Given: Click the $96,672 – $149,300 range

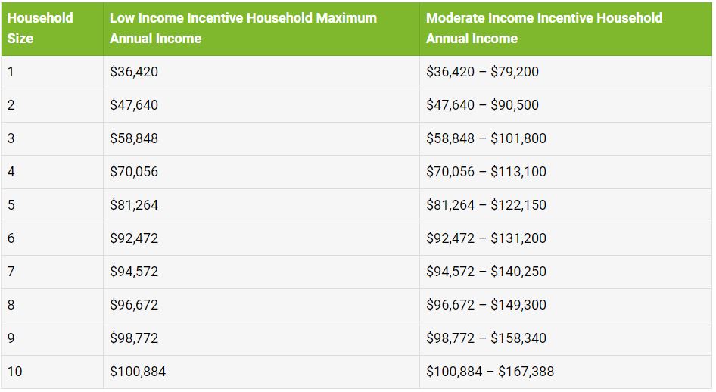Looking at the screenshot, I should coord(486,305).
